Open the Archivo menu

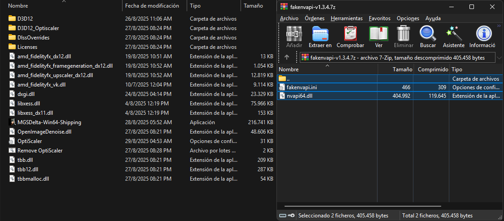tap(289, 18)
